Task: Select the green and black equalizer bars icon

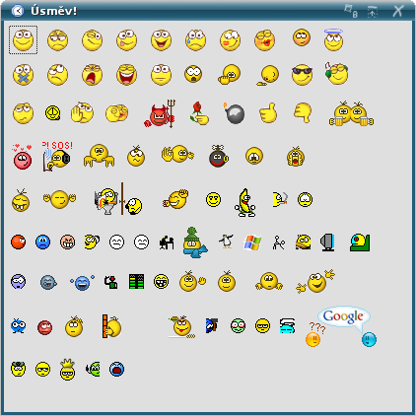Action: click(x=136, y=282)
